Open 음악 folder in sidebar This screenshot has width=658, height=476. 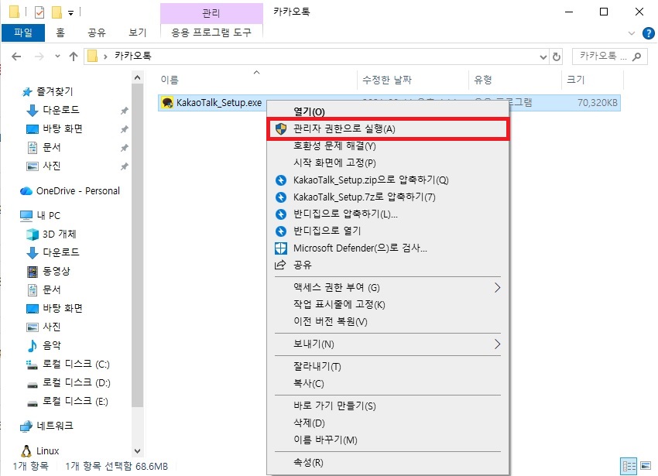pyautogui.click(x=43, y=345)
